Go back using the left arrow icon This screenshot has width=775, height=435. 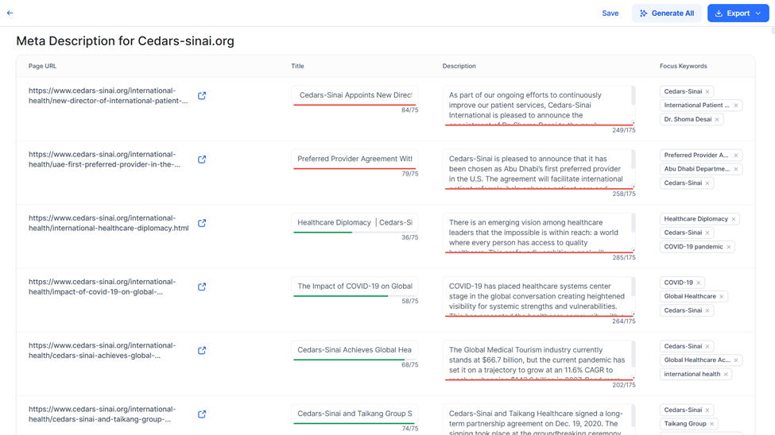point(10,13)
